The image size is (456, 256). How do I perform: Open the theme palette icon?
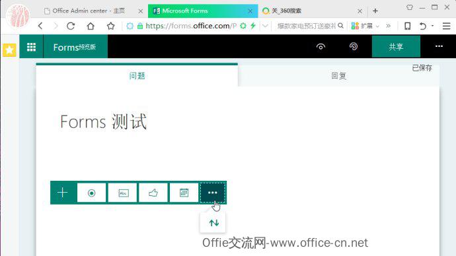pos(354,46)
